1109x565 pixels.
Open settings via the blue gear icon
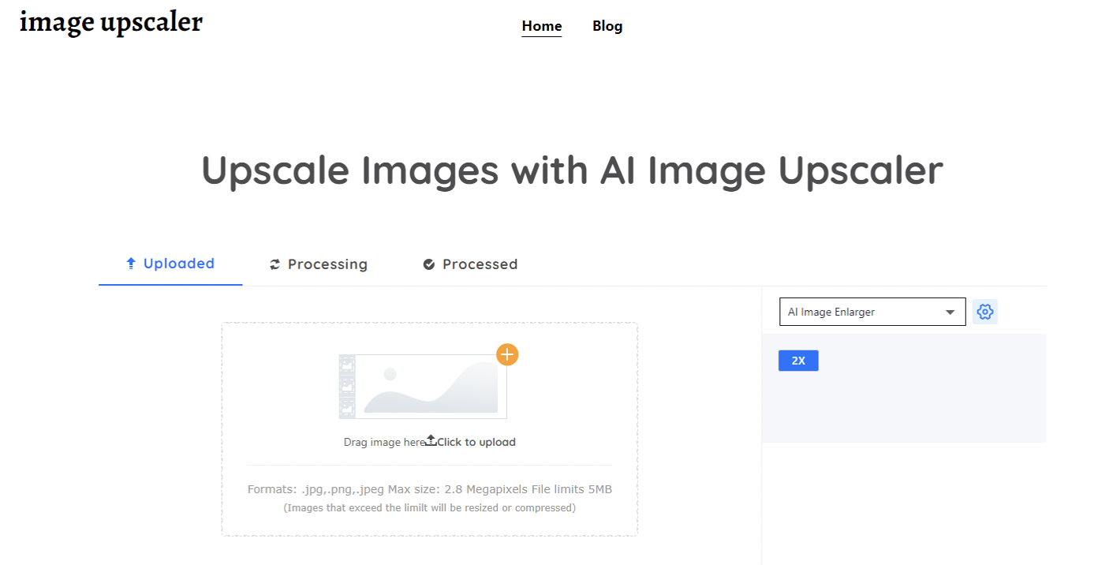pyautogui.click(x=984, y=312)
